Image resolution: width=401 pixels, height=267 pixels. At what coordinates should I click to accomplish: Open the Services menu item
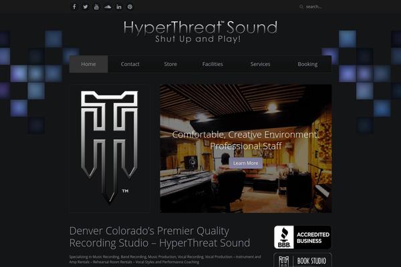point(260,64)
